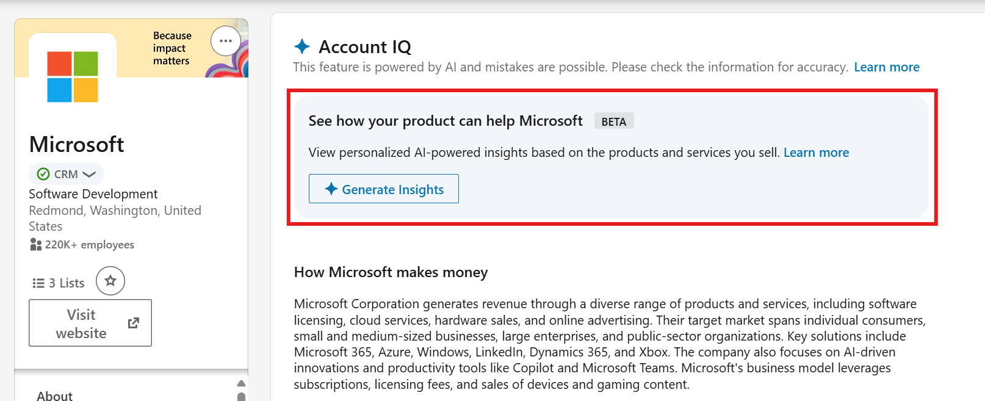The height and width of the screenshot is (401, 985).
Task: Open Learn more beside the AI accuracy notice
Action: [x=887, y=67]
